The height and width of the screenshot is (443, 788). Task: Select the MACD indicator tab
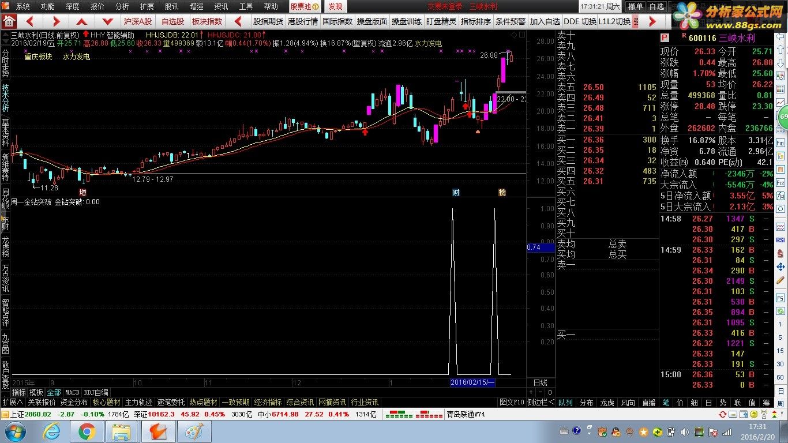point(72,392)
